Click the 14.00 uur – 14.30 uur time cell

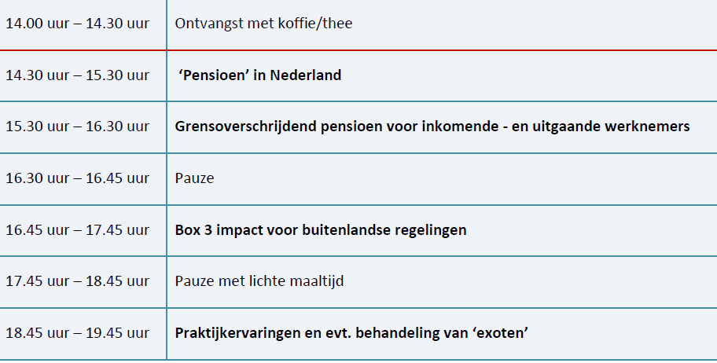tap(77, 24)
